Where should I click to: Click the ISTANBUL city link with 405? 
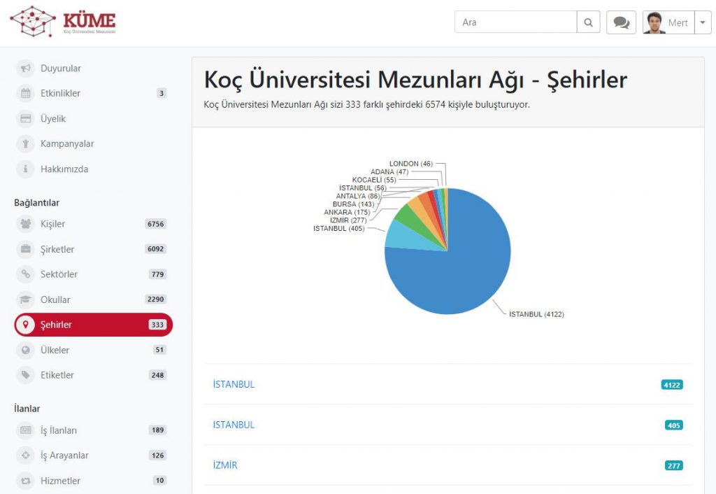tap(234, 425)
